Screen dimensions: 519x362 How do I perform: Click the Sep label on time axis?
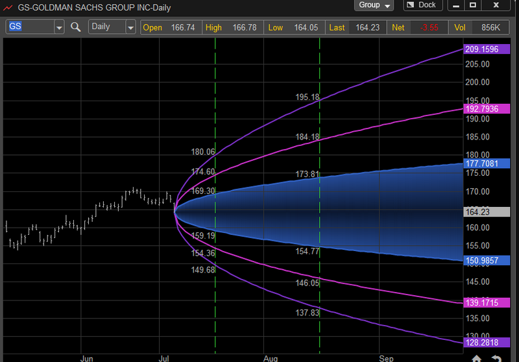pos(386,359)
